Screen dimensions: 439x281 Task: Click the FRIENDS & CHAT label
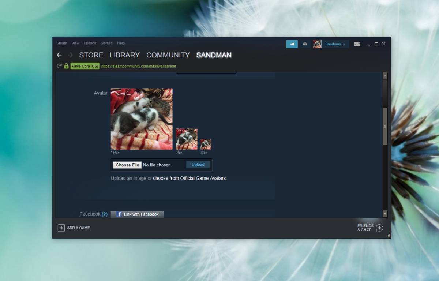365,228
